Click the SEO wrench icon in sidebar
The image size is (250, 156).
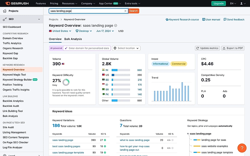click(4, 19)
